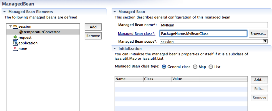Image resolution: width=272 pixels, height=111 pixels.
Task: Focus the Managed Bean name field
Action: point(214,25)
